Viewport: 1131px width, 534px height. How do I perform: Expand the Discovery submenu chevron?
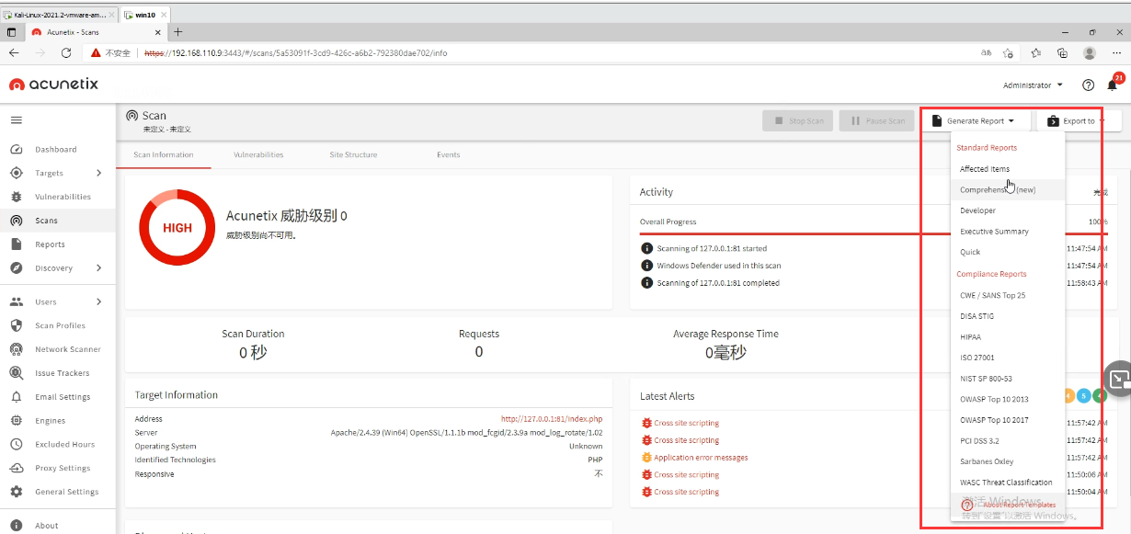tap(98, 268)
